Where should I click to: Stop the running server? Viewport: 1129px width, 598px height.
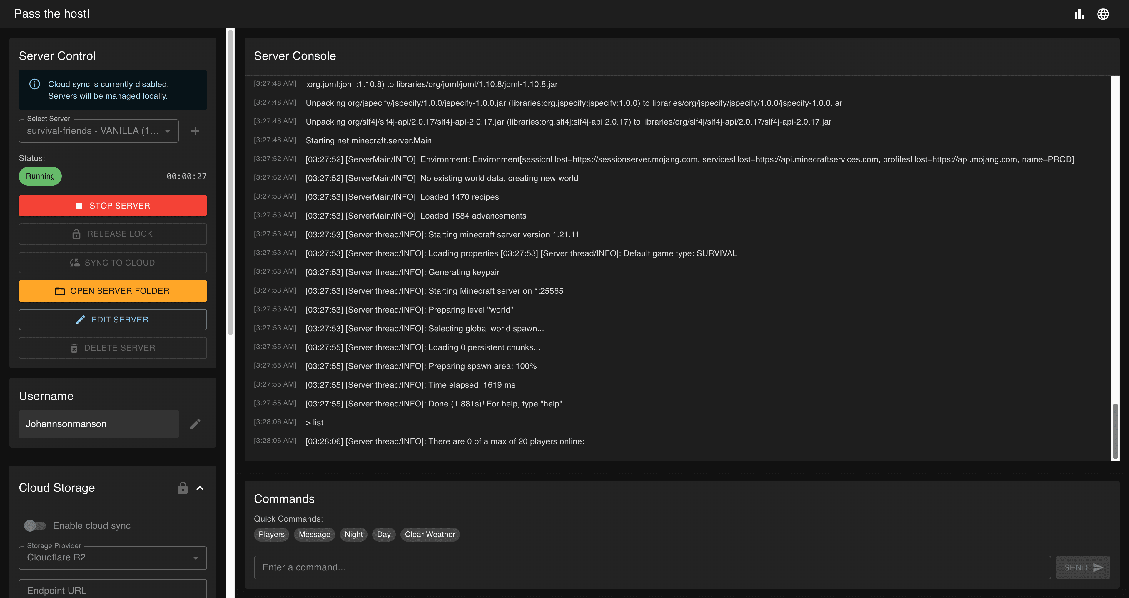click(x=113, y=205)
